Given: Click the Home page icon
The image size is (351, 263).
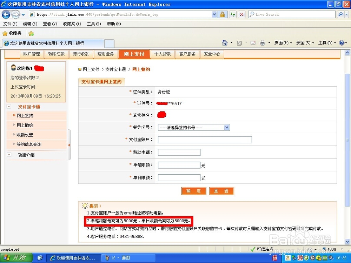Looking at the screenshot, I should point(225,43).
